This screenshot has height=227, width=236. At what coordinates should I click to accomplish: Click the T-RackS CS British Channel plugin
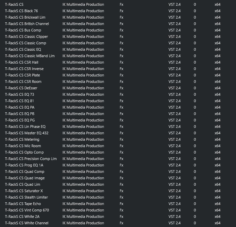click(x=27, y=24)
